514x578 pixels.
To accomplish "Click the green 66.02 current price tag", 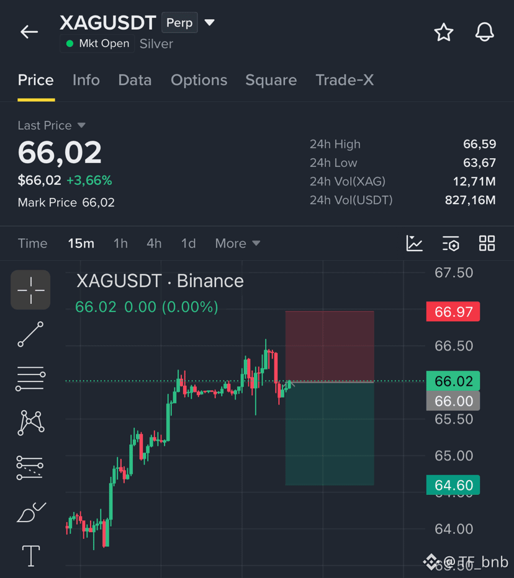I will tap(453, 381).
